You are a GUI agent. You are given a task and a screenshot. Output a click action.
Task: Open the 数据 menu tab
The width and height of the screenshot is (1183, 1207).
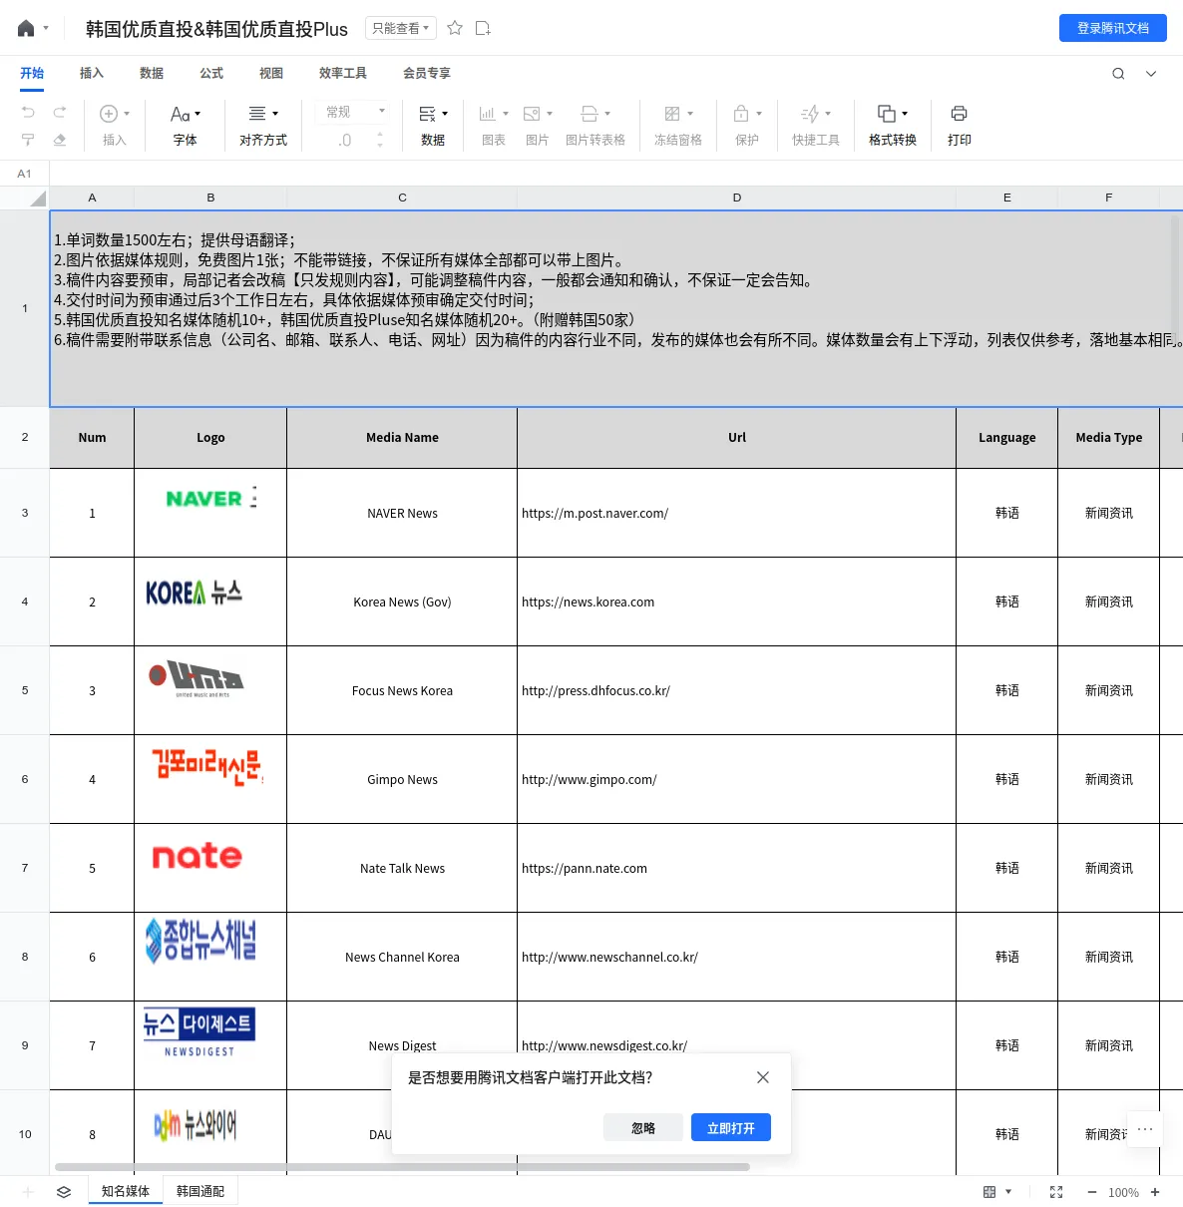(152, 73)
